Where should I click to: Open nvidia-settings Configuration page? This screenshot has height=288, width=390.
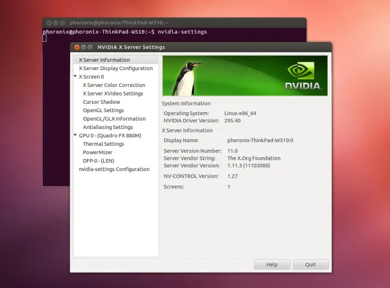pos(114,169)
